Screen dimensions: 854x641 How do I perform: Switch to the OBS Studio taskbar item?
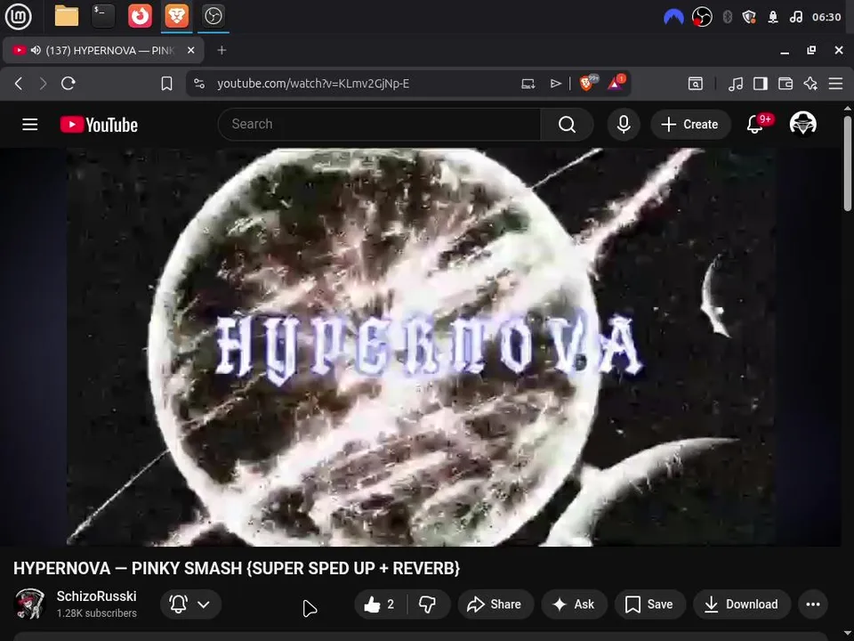(x=213, y=16)
